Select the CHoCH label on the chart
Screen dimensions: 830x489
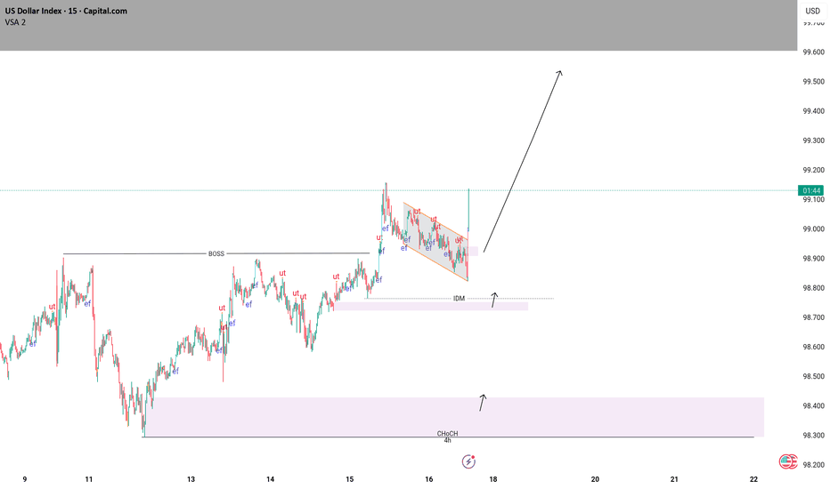tap(447, 434)
